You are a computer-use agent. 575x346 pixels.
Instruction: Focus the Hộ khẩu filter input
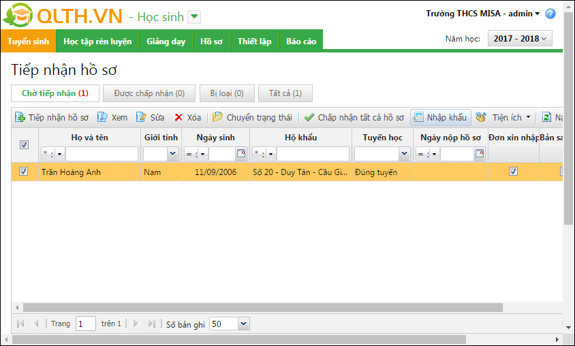[x=313, y=154]
